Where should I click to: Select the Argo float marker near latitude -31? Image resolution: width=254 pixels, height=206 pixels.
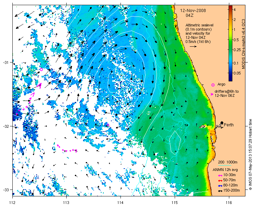pyautogui.click(x=41, y=70)
